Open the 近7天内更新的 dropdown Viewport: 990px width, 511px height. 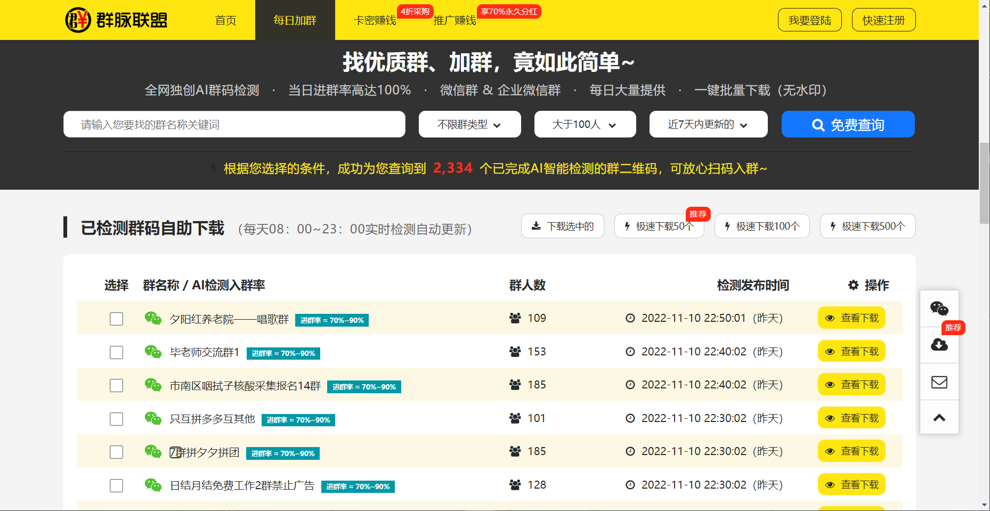coord(708,124)
